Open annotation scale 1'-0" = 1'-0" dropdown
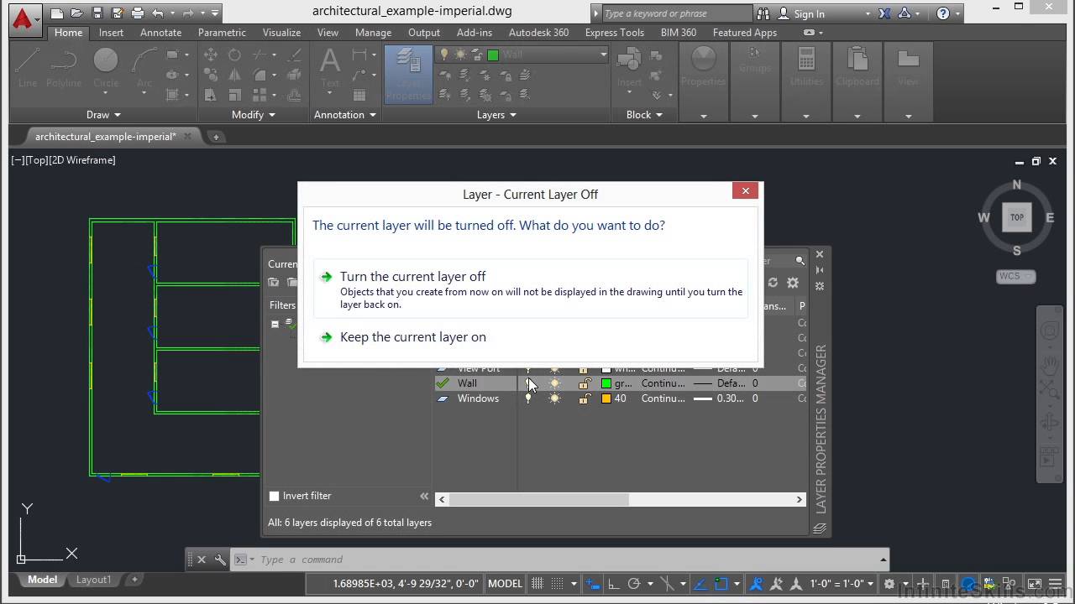Viewport: 1075px width, 604px height. pos(842,584)
